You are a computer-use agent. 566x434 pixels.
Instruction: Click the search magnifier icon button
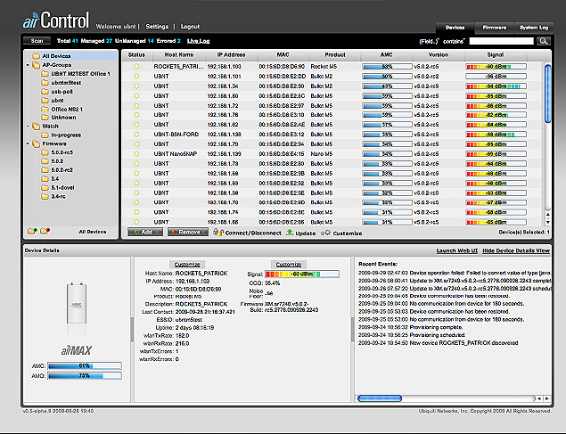(x=543, y=41)
